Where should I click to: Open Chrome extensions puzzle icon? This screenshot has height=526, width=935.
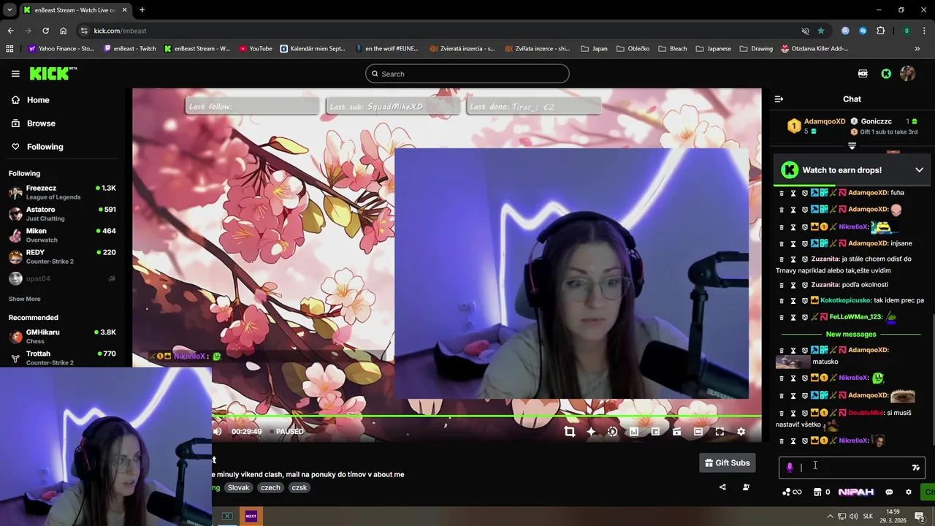(880, 31)
